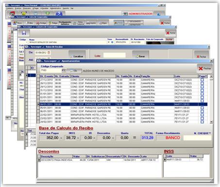Click scroll-down arrow of appointments grid
Image resolution: width=220 pixels, height=187 pixels.
coord(211,122)
